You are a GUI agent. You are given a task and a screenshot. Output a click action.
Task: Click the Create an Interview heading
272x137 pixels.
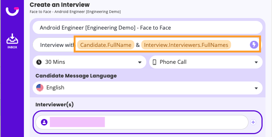click(x=60, y=5)
